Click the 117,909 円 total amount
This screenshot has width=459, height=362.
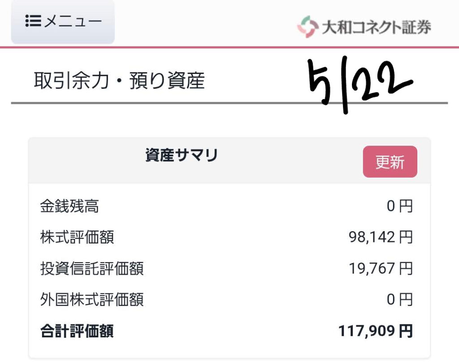pos(376,331)
